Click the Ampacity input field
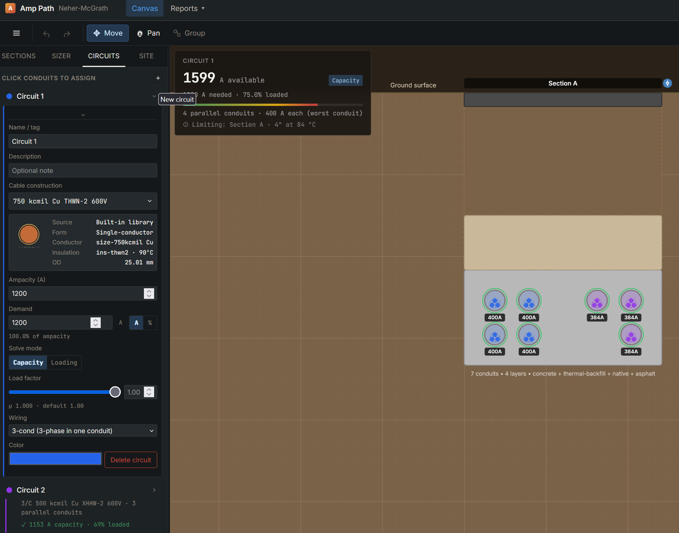The height and width of the screenshot is (533, 679). click(83, 294)
